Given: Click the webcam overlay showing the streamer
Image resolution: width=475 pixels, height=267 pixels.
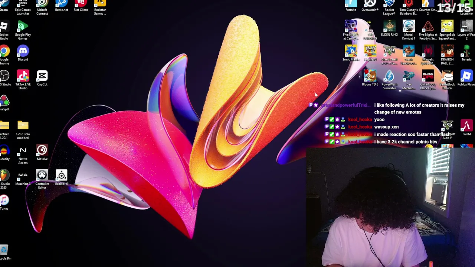Looking at the screenshot, I should (391, 207).
